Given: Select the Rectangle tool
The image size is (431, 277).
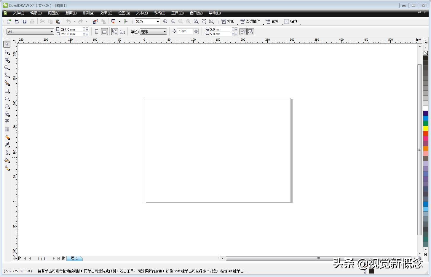Looking at the screenshot, I should tap(7, 91).
